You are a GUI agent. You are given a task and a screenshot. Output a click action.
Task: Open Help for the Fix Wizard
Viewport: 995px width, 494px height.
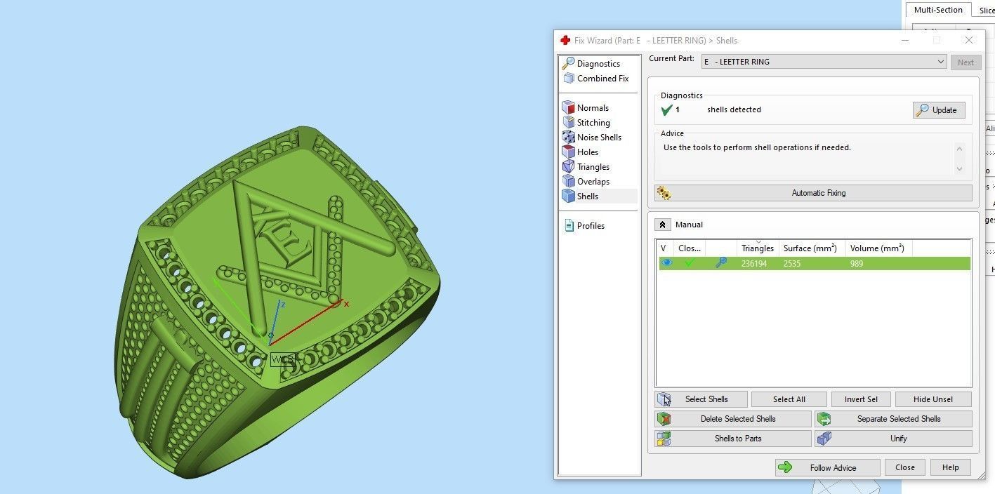pos(950,467)
